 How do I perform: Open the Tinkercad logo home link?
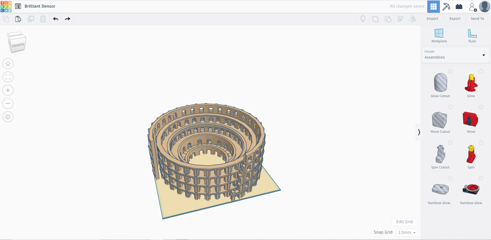[x=6, y=6]
